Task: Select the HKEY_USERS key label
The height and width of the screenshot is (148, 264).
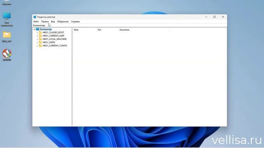Action: pos(49,42)
